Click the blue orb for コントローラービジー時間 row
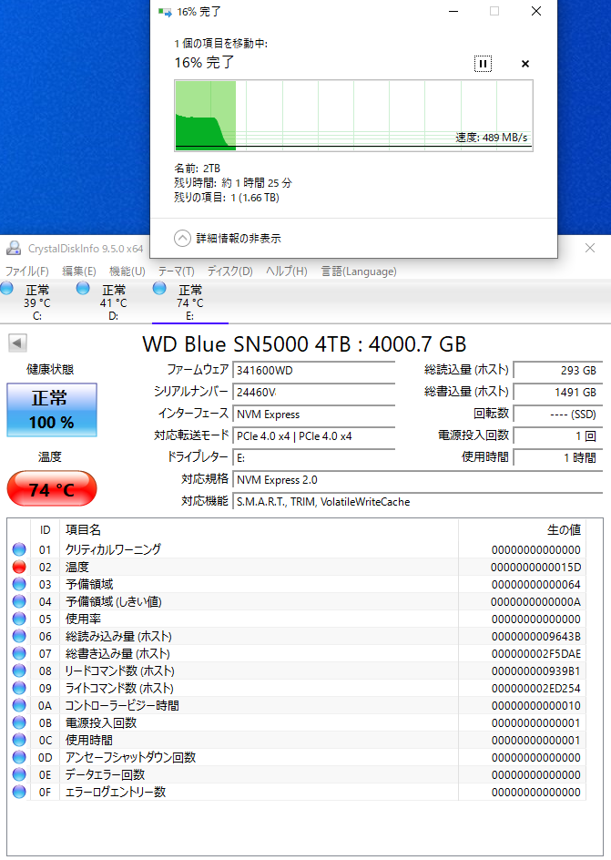The image size is (611, 860). 19,705
